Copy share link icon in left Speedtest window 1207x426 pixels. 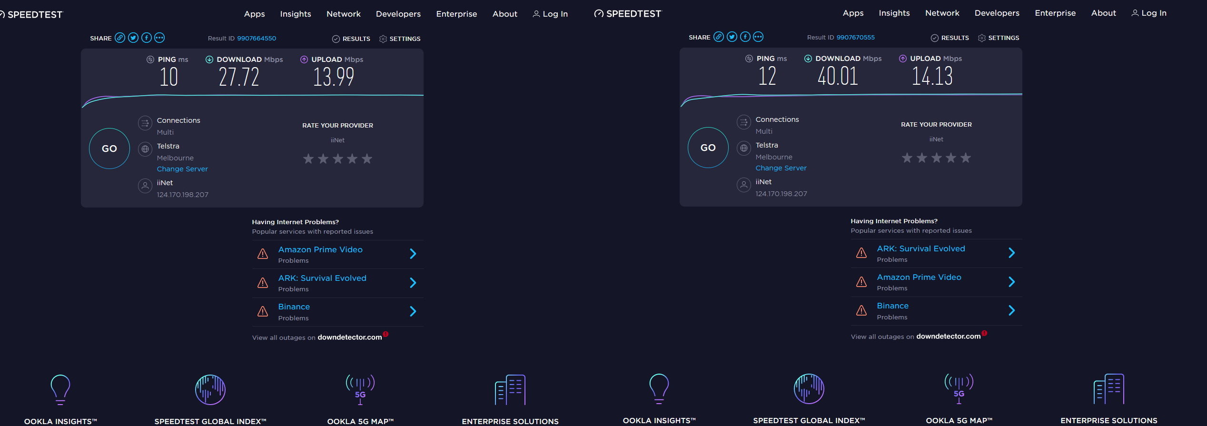pyautogui.click(x=120, y=38)
